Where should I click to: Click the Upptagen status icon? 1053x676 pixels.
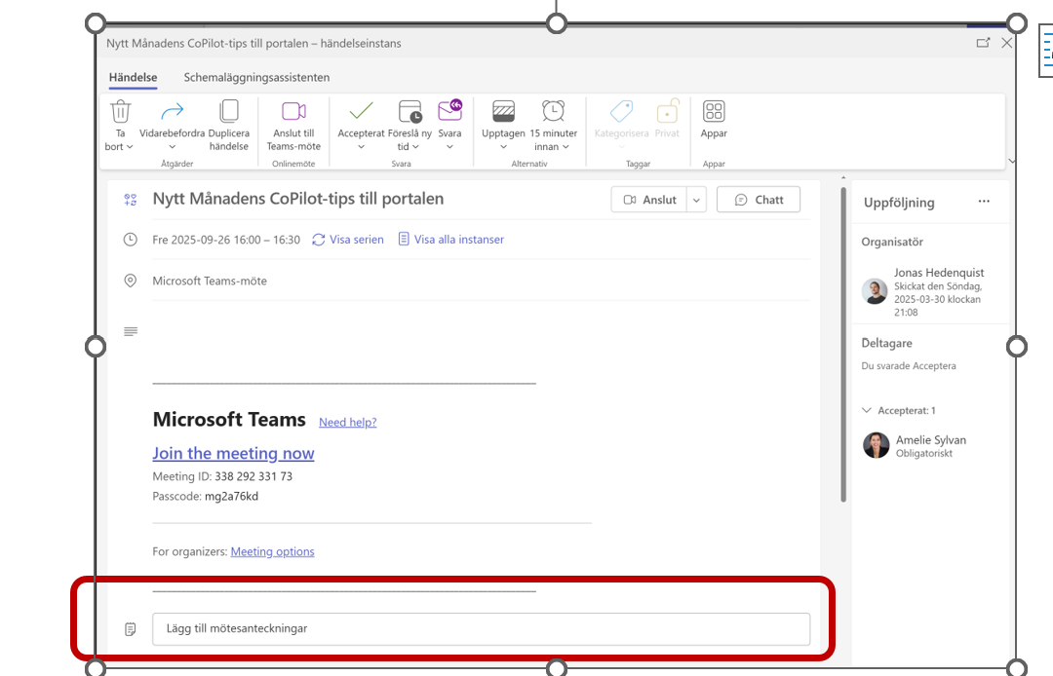point(504,111)
